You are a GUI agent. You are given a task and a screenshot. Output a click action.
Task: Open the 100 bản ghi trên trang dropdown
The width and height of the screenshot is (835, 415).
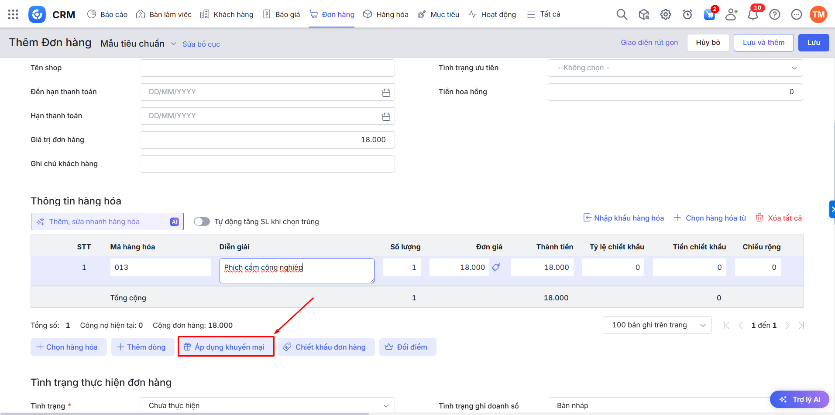click(x=657, y=325)
